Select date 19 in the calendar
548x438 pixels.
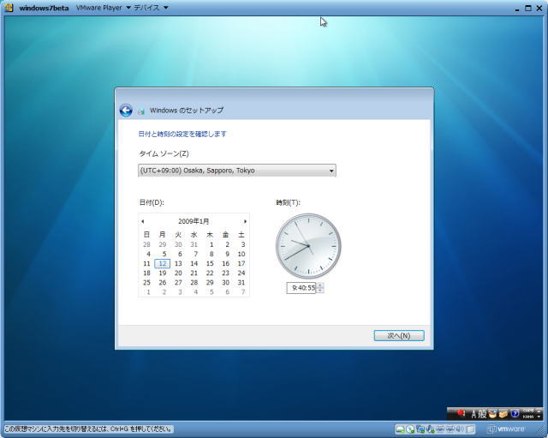click(x=163, y=273)
